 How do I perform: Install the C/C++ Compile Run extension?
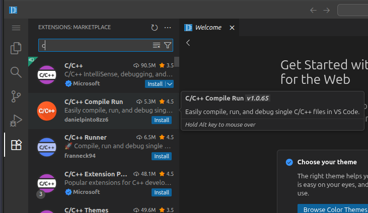click(162, 120)
